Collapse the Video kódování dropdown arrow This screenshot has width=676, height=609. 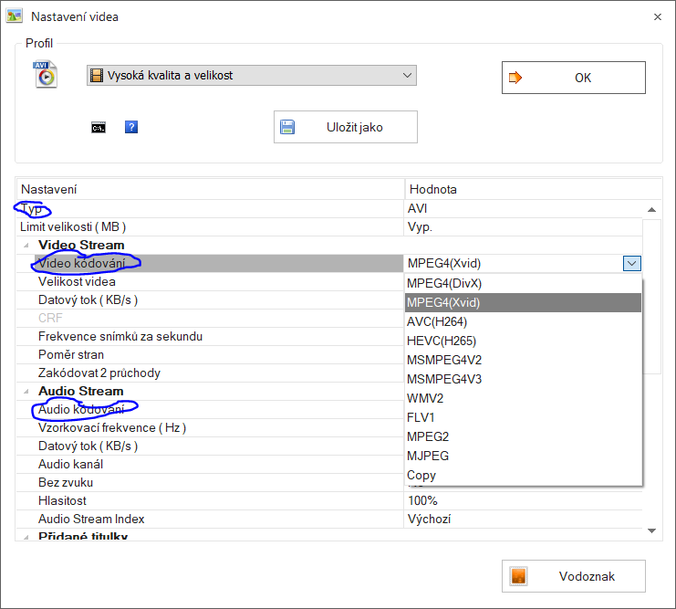(631, 264)
